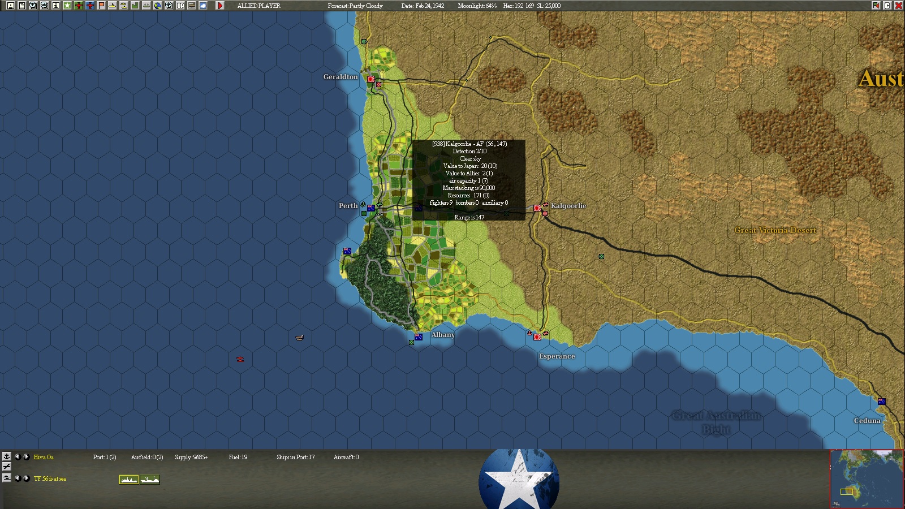Toggle the anchor port mode in bottom panel

tap(7, 456)
